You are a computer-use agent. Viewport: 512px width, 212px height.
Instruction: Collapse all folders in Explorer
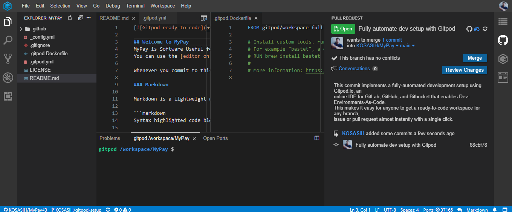[80, 18]
